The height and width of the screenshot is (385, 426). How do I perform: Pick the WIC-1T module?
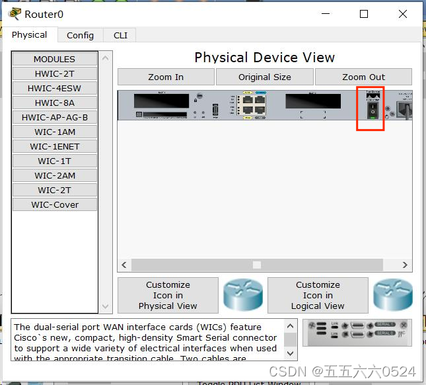(55, 161)
